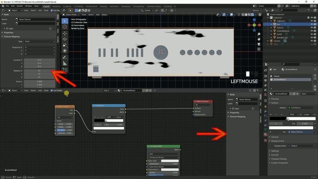Toggle render camera icon for OnOff object
The width and height of the screenshot is (318, 179).
[x=315, y=34]
